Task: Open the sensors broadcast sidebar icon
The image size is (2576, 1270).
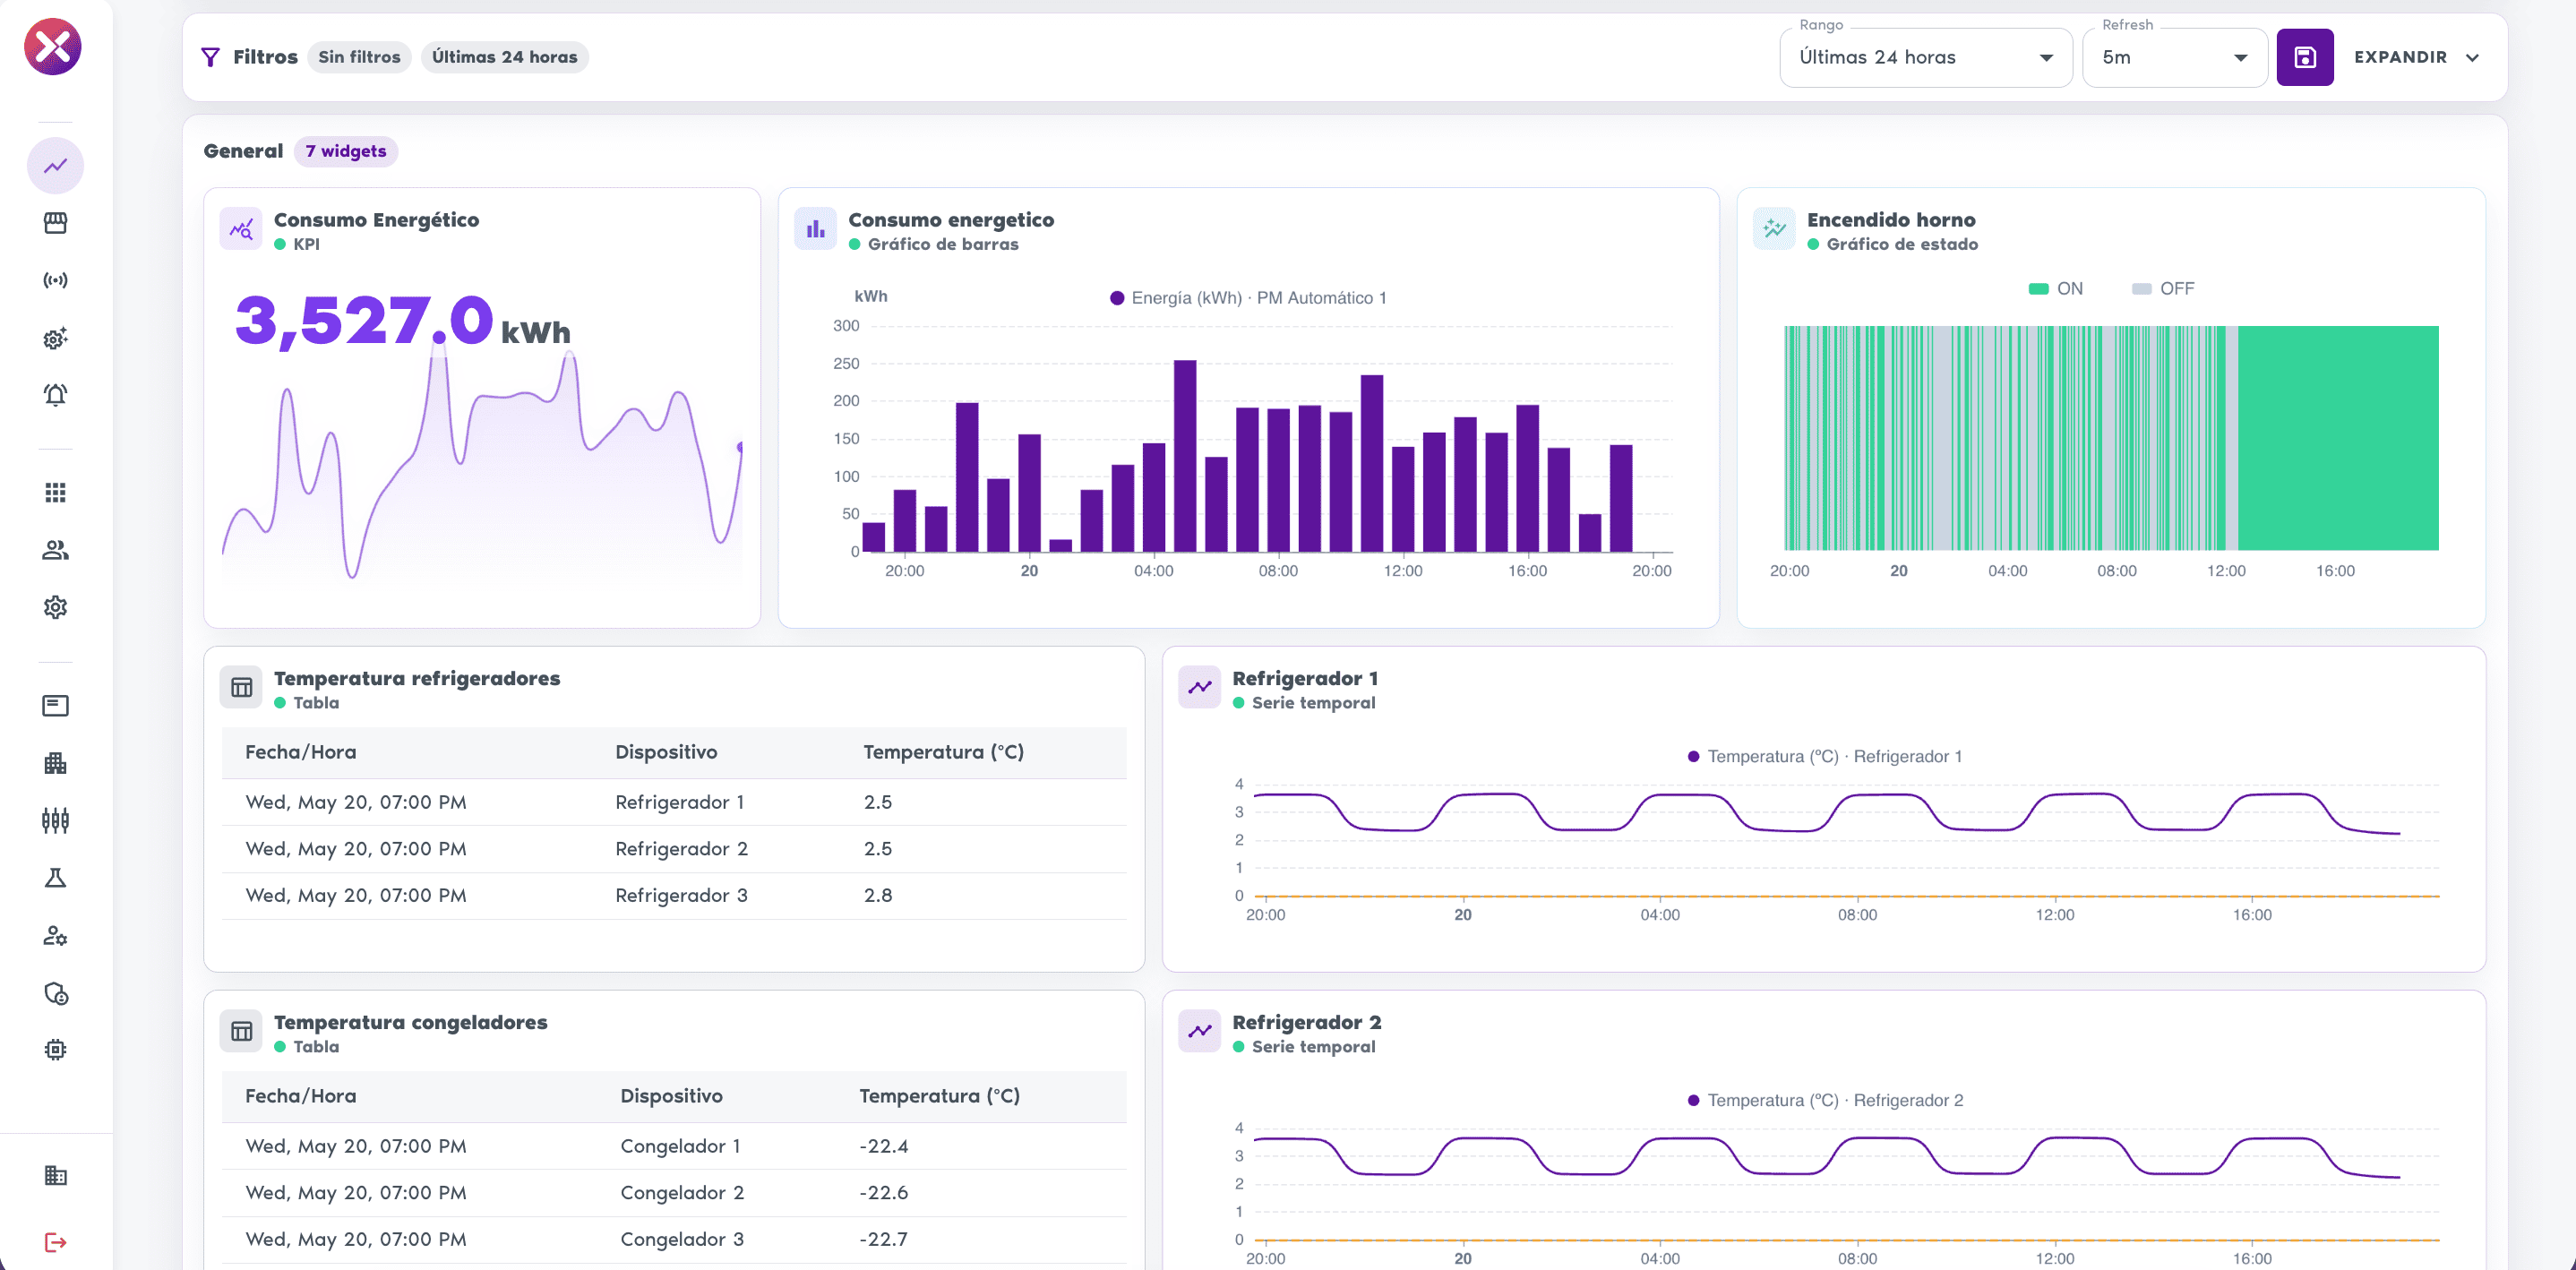Action: click(x=56, y=280)
